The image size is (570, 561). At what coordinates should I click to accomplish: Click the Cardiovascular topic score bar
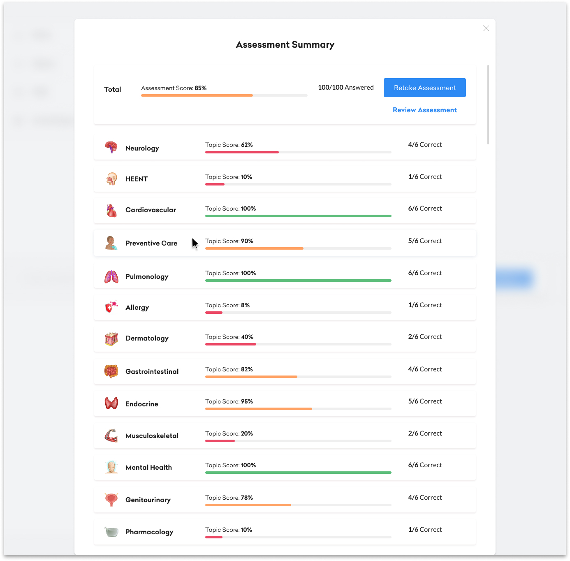(298, 216)
